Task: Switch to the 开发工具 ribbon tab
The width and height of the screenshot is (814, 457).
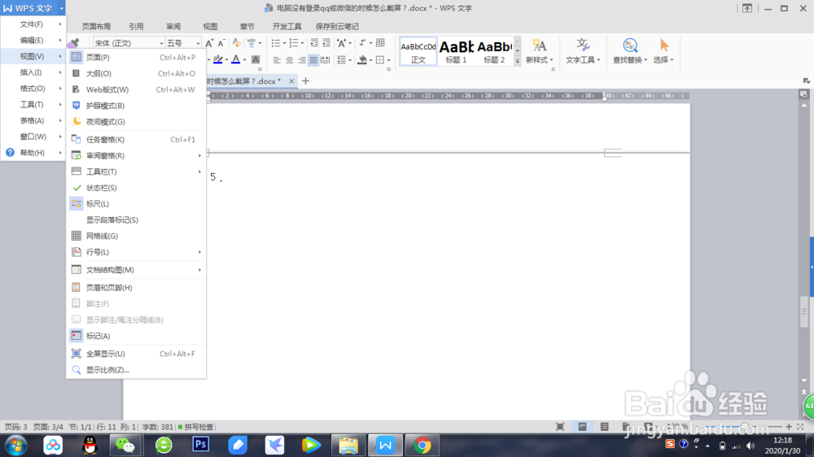Action: (287, 27)
